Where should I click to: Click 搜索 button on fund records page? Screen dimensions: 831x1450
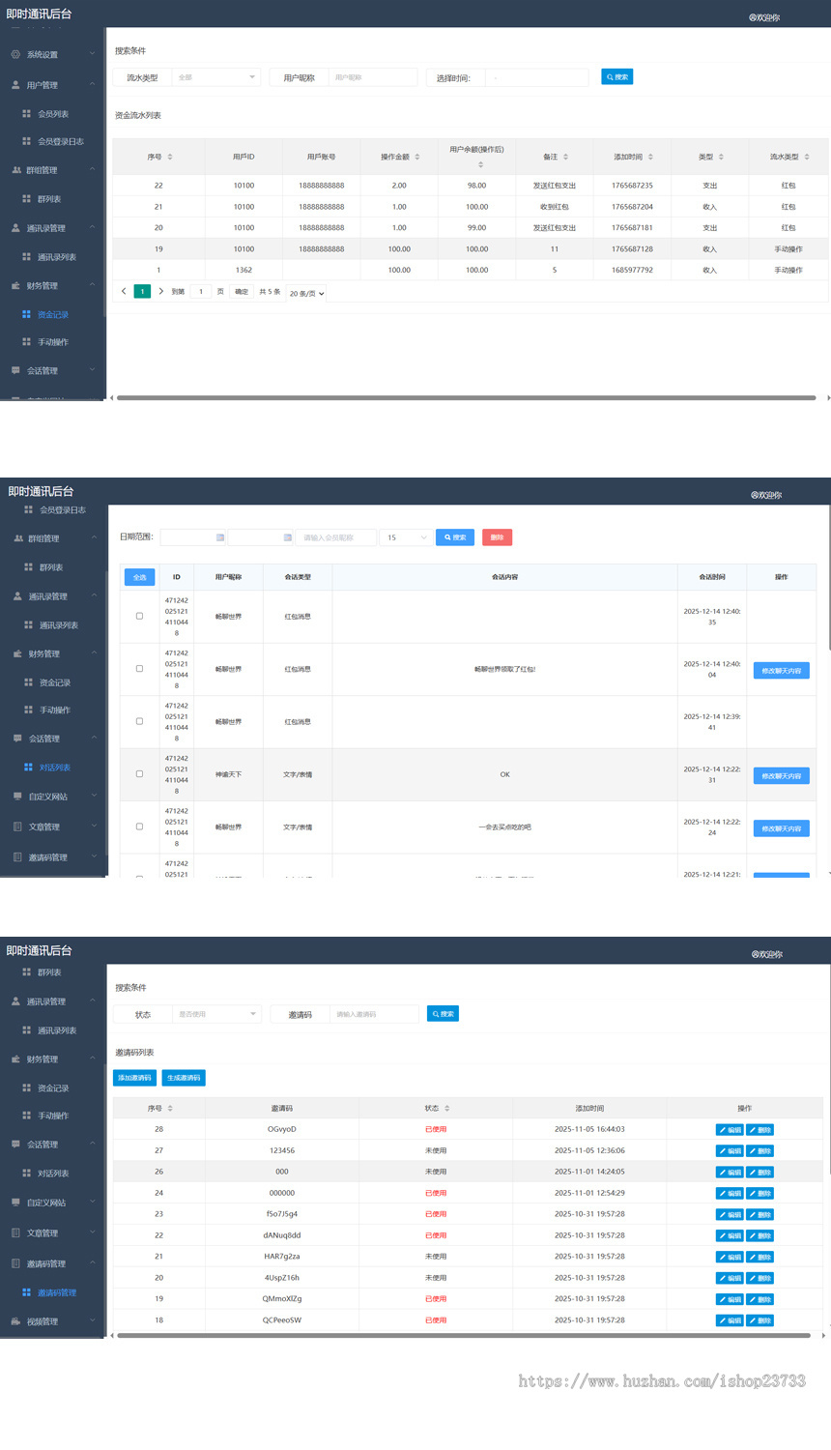coord(617,77)
